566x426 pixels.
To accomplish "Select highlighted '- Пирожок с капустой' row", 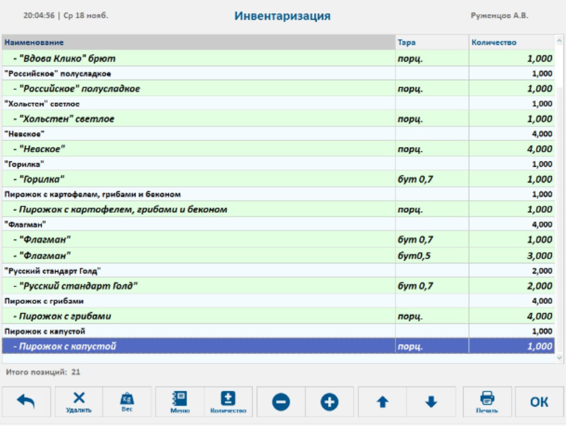I will point(278,346).
